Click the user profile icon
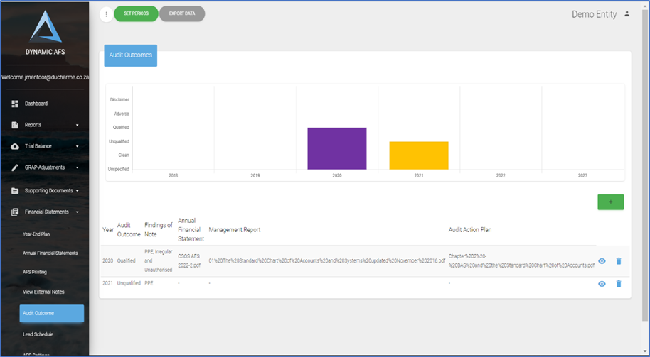 coord(627,14)
